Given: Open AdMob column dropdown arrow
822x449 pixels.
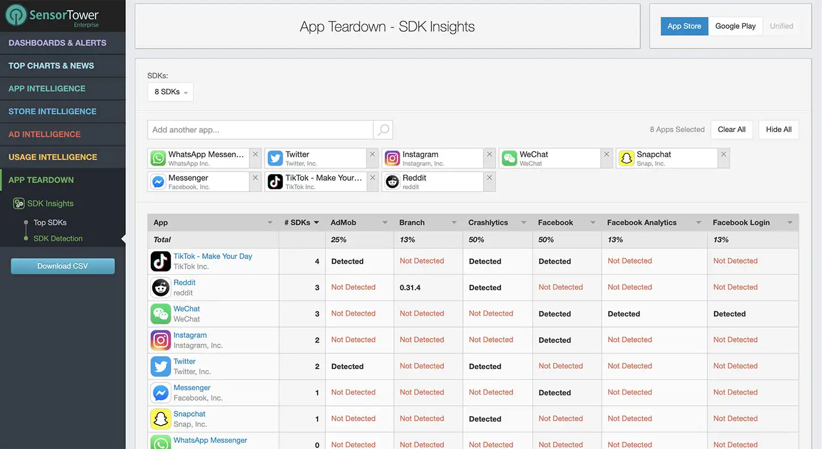Looking at the screenshot, I should coord(385,223).
